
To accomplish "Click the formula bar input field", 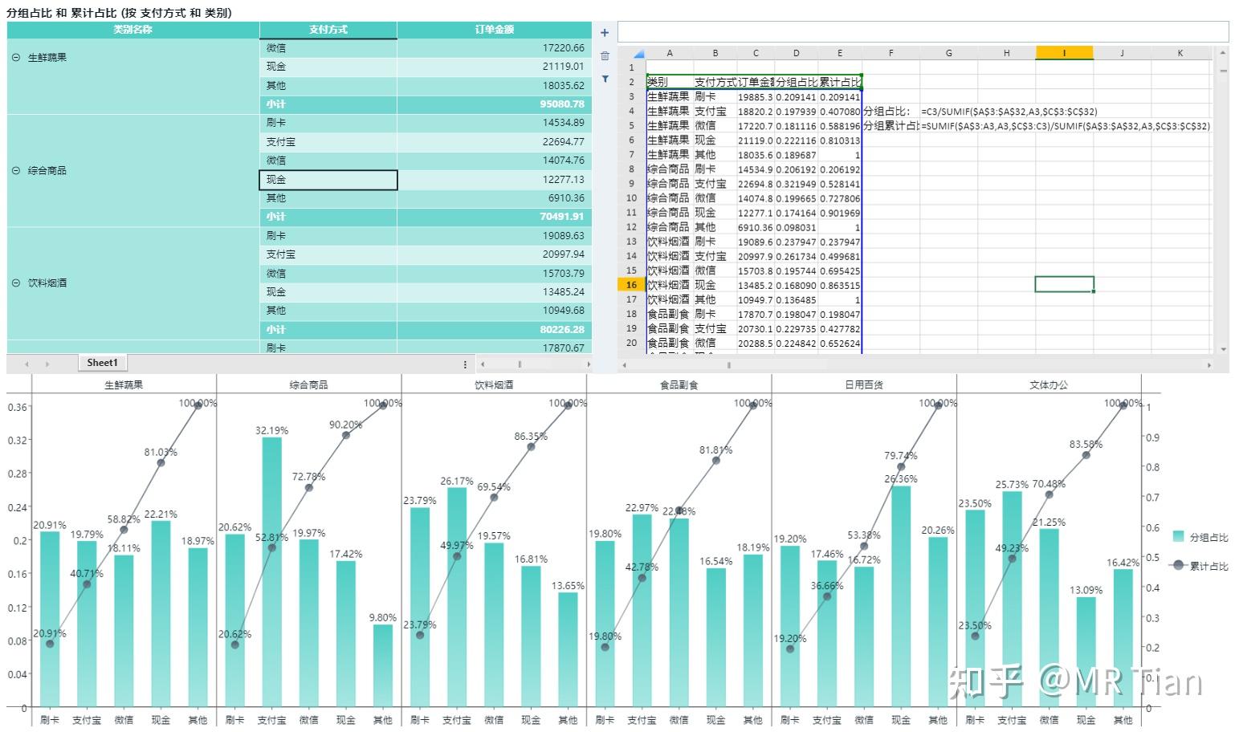I will coord(923,32).
